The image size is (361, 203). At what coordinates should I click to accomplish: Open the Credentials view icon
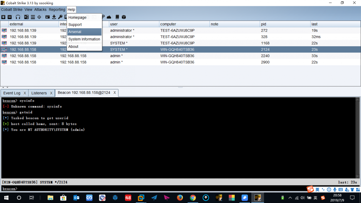click(x=47, y=17)
